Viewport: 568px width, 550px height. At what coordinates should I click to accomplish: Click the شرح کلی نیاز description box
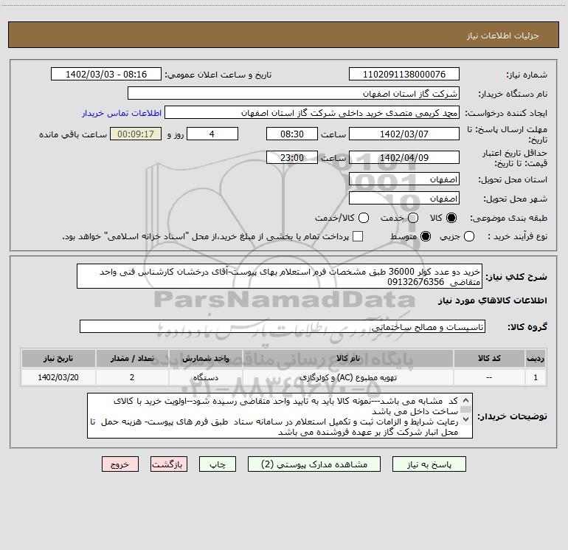click(x=280, y=276)
